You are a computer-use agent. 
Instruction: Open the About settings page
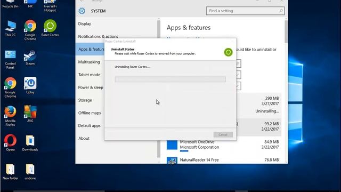click(x=84, y=139)
